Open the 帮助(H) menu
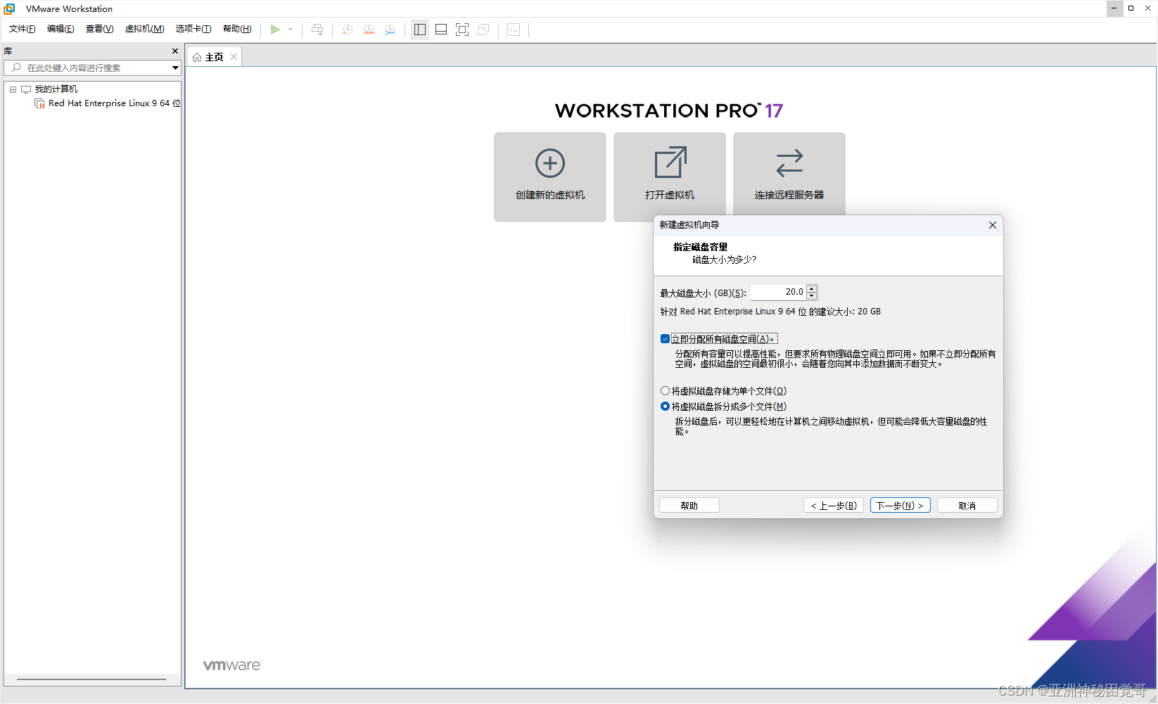1158x704 pixels. (x=237, y=29)
